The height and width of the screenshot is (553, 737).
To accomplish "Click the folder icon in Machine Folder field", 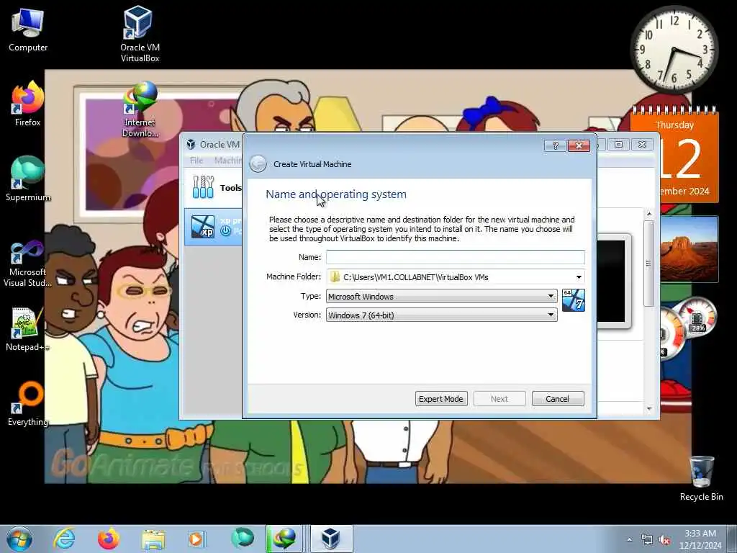I will point(335,277).
